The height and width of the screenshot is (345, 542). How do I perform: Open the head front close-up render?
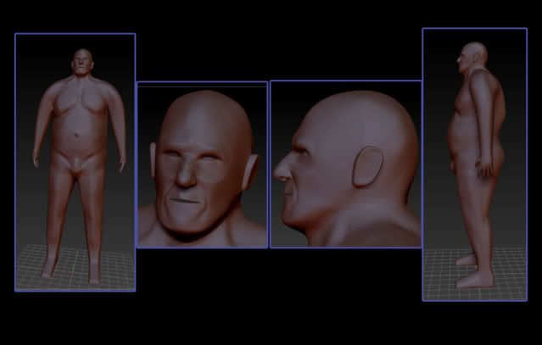pos(202,164)
